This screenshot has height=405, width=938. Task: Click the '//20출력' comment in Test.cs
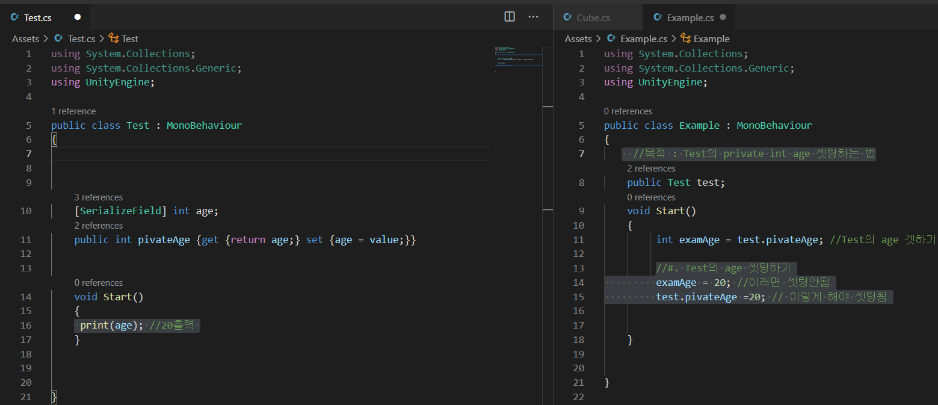point(171,326)
